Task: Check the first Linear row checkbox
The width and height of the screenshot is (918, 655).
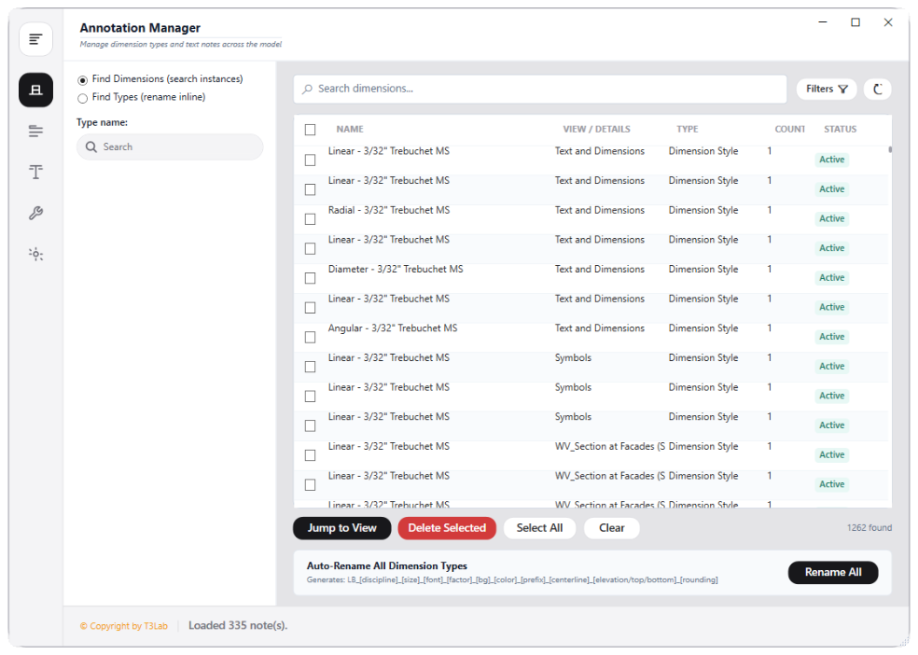Action: pos(311,160)
